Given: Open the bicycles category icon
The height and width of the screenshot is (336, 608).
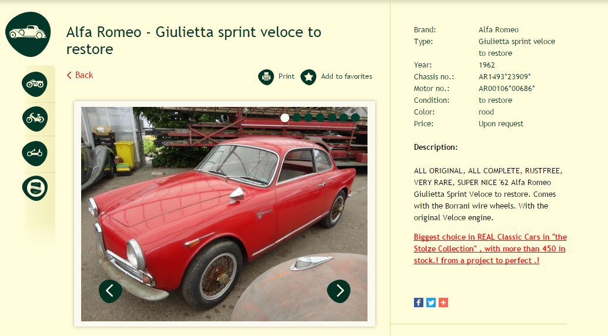Looking at the screenshot, I should pyautogui.click(x=35, y=153).
